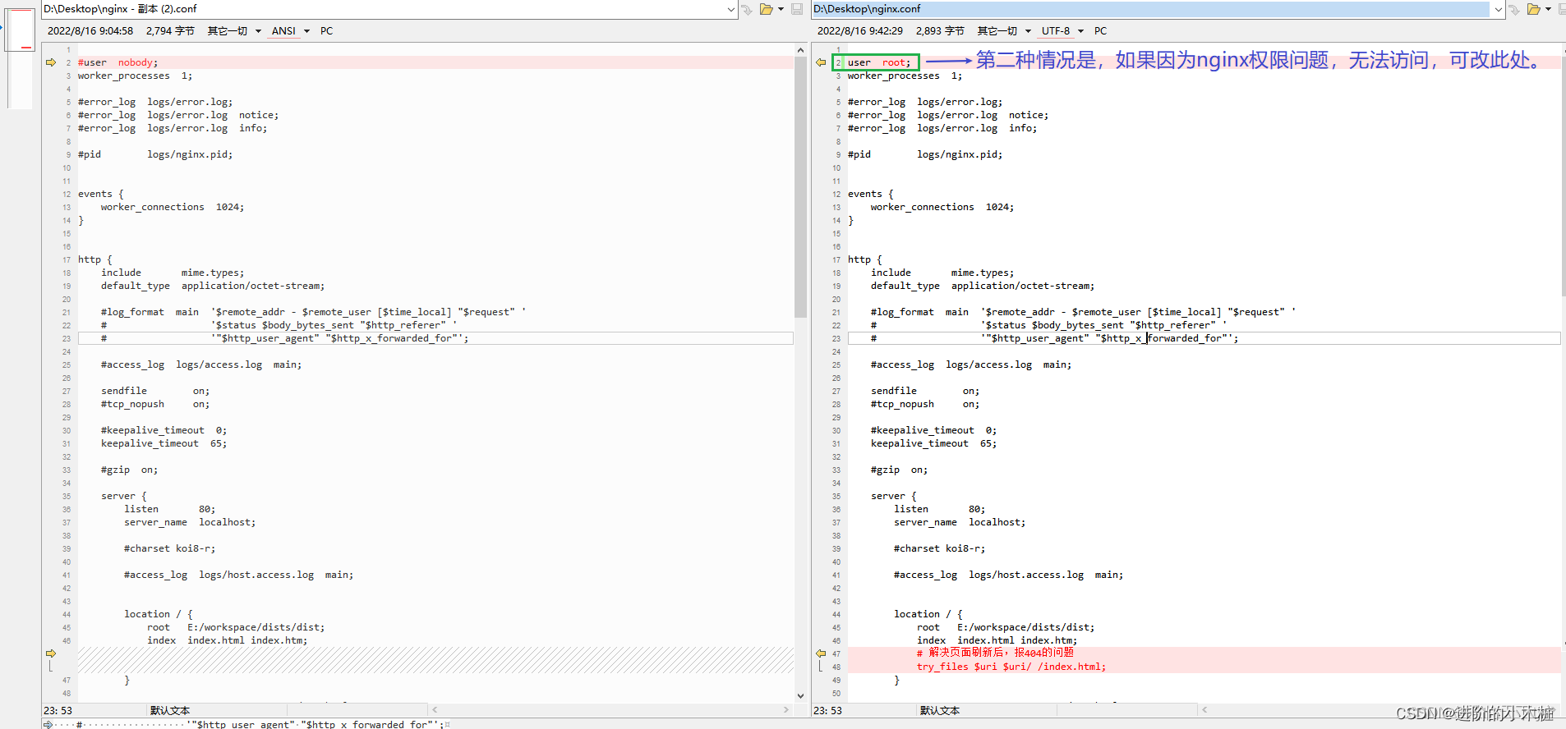Copy line 47 to left with arrow
Image resolution: width=1566 pixels, height=729 pixels.
tap(820, 653)
